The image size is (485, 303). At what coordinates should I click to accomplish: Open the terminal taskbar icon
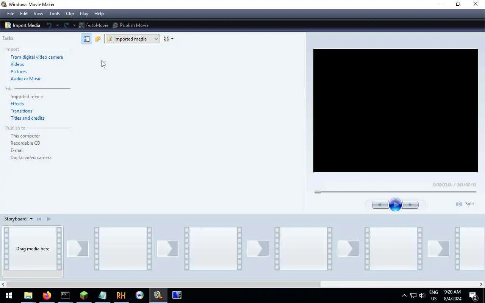click(x=65, y=295)
